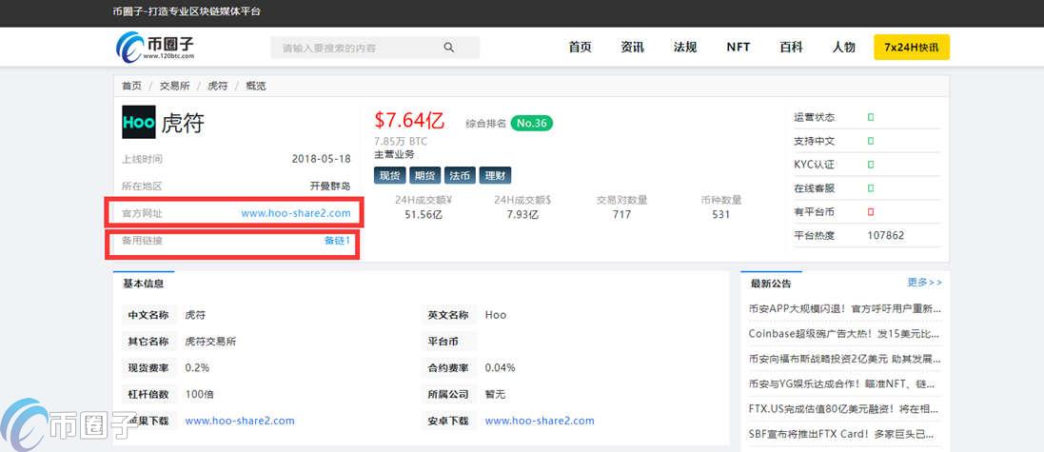Image resolution: width=1044 pixels, height=452 pixels.
Task: Open the 资讯 navigation item
Action: (x=633, y=48)
